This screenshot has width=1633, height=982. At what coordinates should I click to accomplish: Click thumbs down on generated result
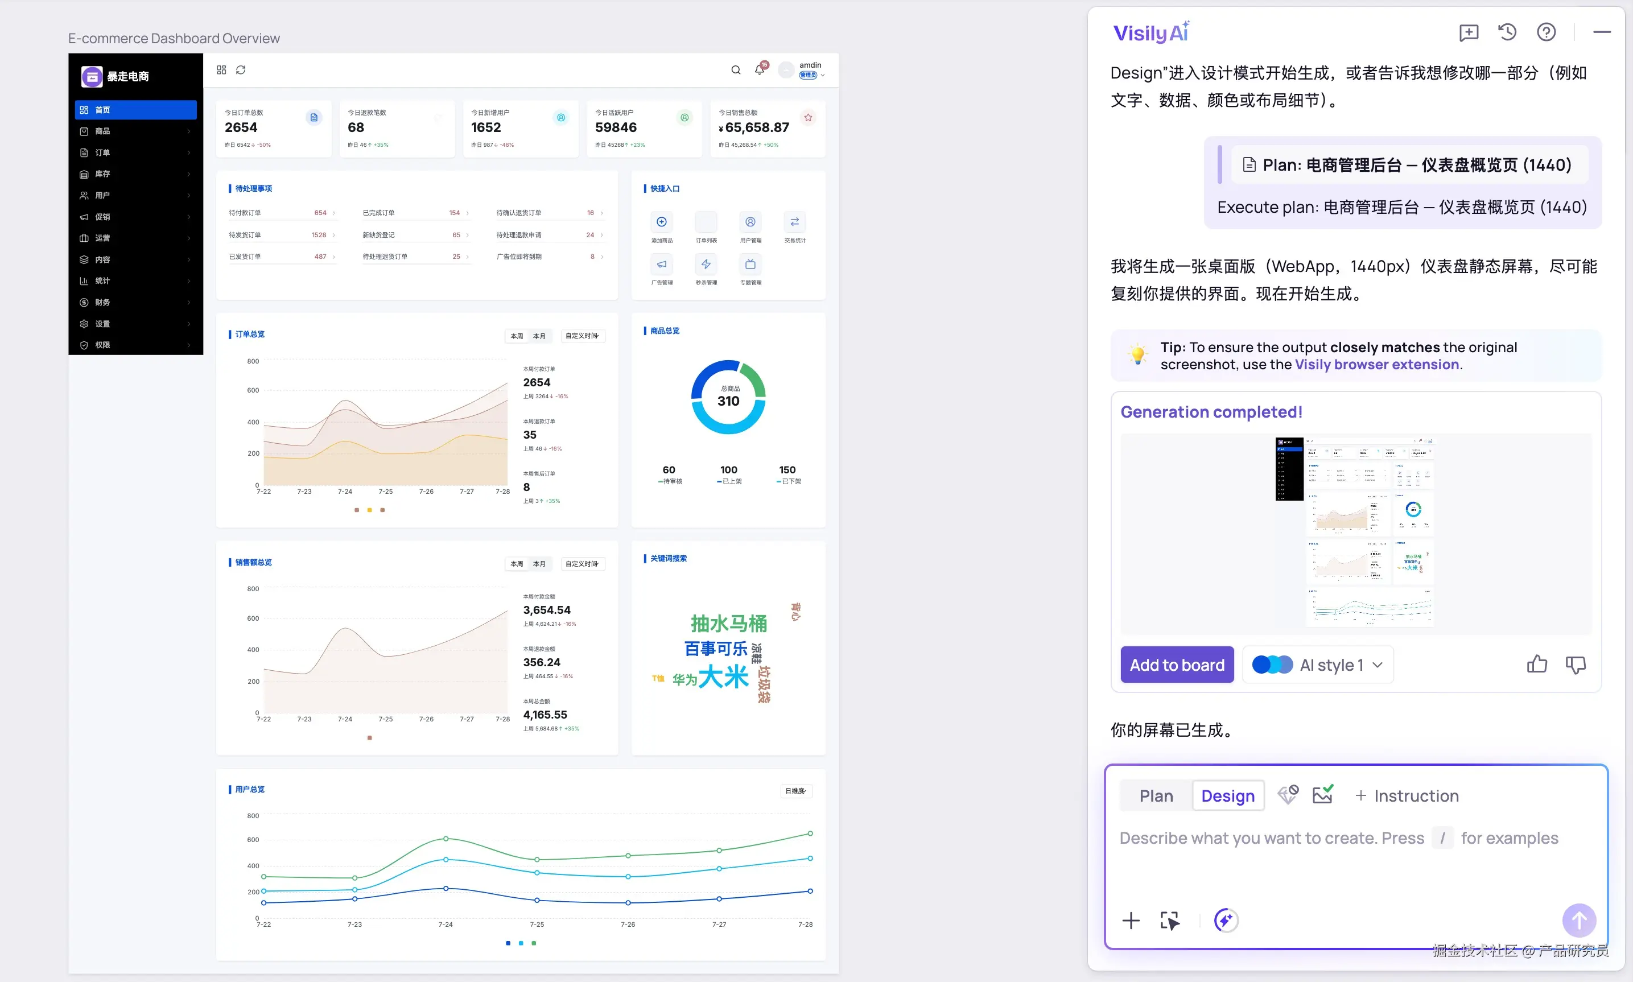1576,665
